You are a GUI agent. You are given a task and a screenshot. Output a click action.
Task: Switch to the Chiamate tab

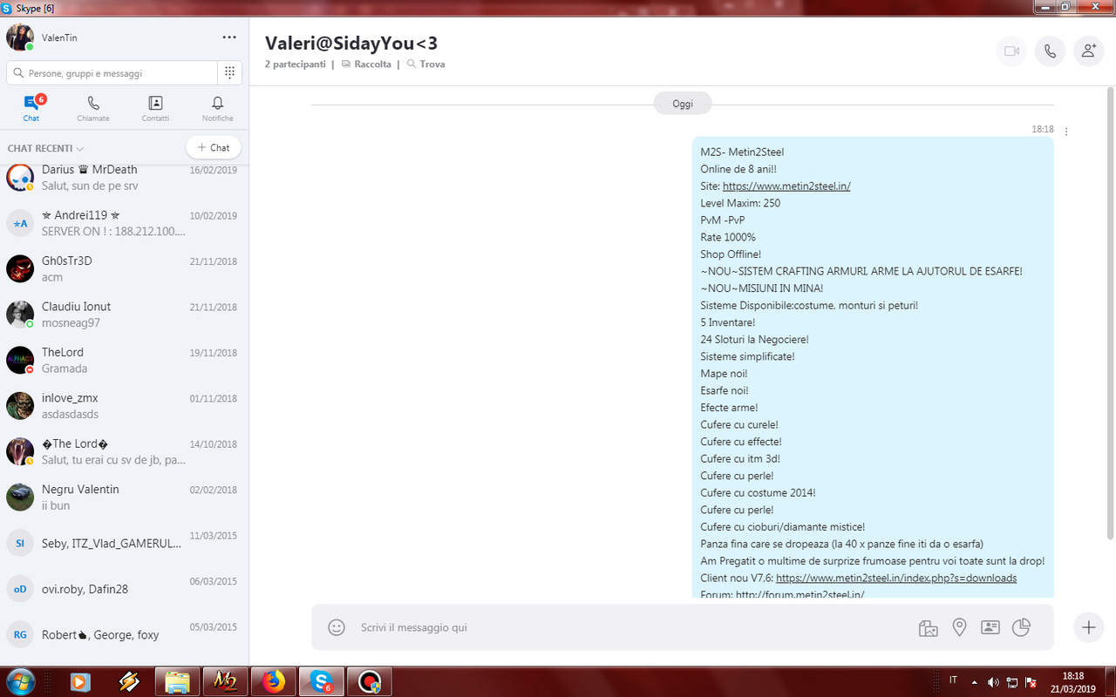coord(93,109)
